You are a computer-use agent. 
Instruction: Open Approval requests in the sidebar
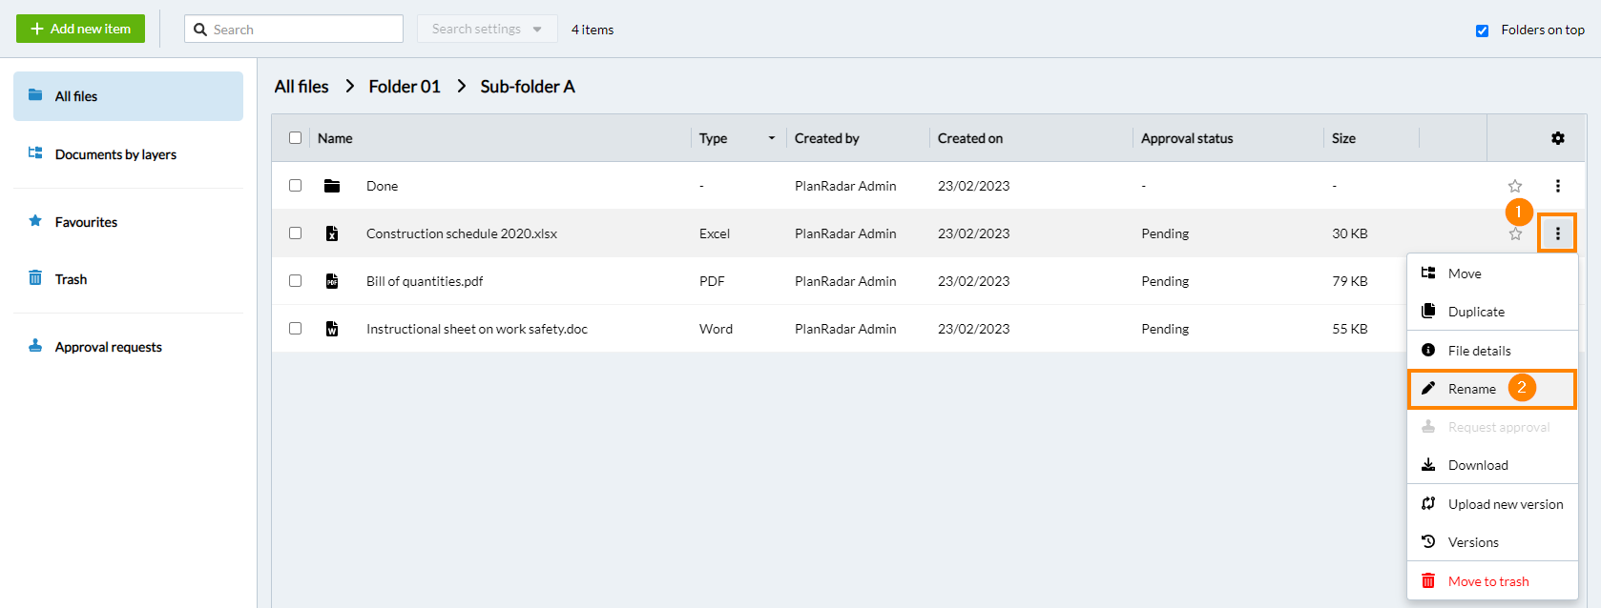[108, 347]
